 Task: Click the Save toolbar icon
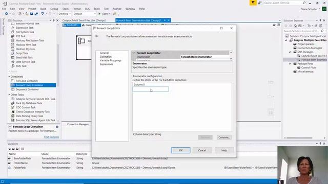pyautogui.click(x=31, y=14)
